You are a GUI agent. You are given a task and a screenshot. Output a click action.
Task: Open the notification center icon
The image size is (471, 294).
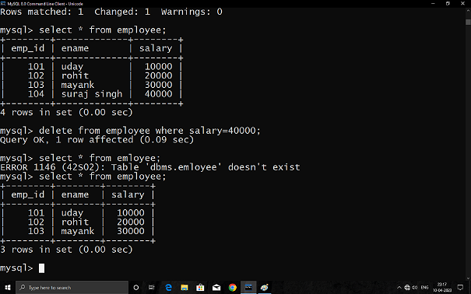(460, 288)
